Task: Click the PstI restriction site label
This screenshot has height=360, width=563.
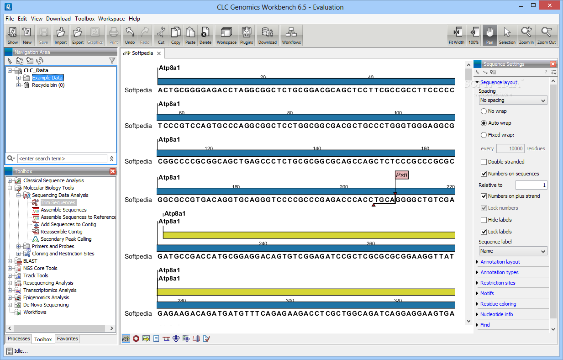Action: tap(402, 175)
